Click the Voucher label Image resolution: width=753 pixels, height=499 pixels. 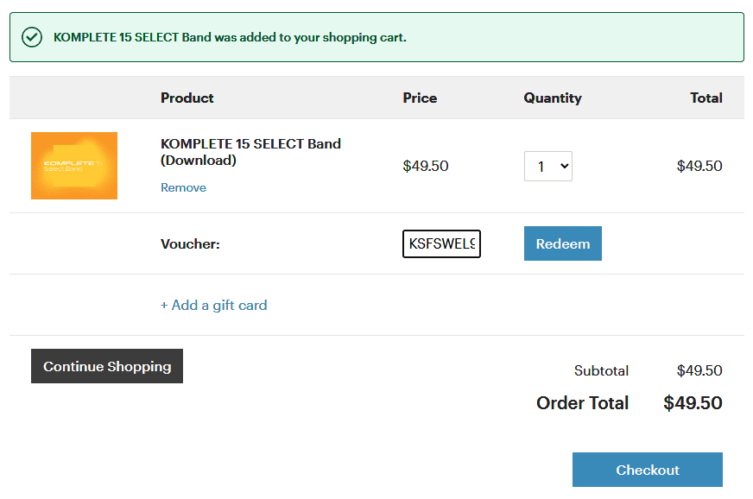190,244
